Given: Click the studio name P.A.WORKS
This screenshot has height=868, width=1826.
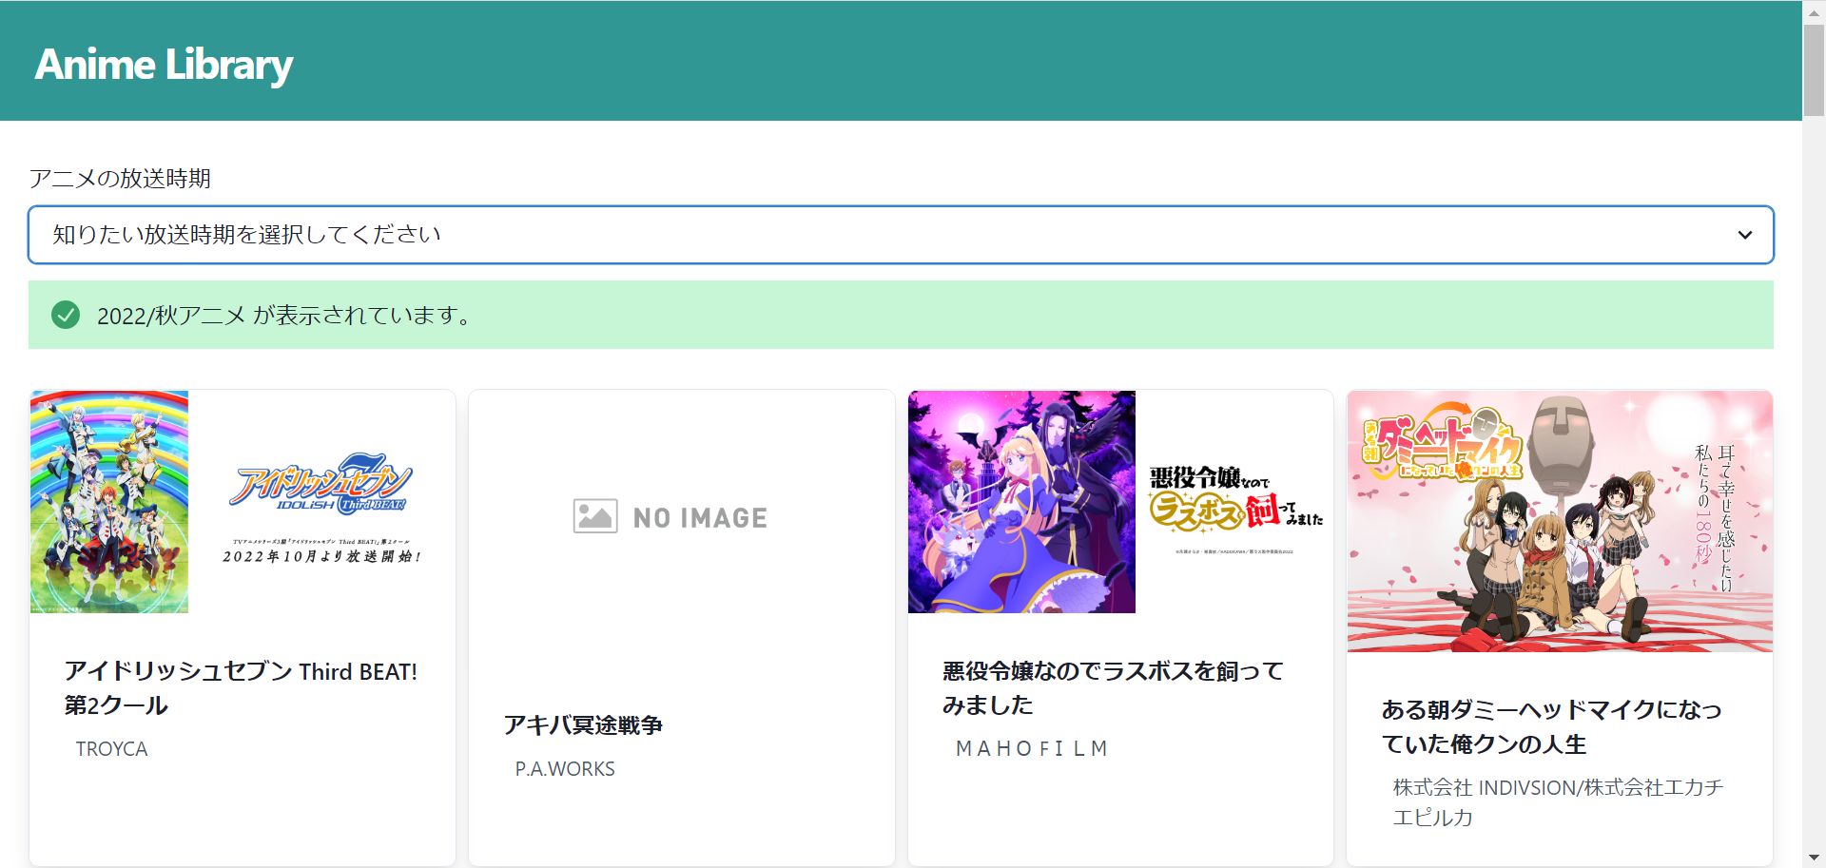Looking at the screenshot, I should tap(565, 769).
